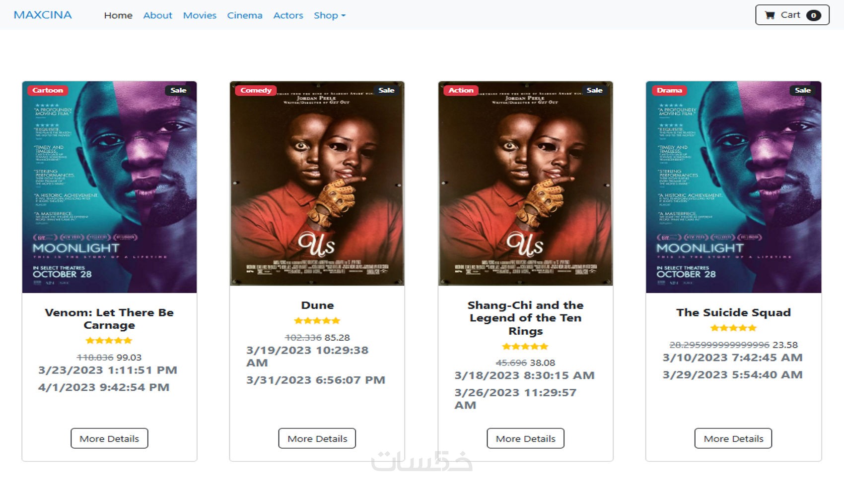Open the Home nav link
Screen dimensions: 844x481
(118, 15)
